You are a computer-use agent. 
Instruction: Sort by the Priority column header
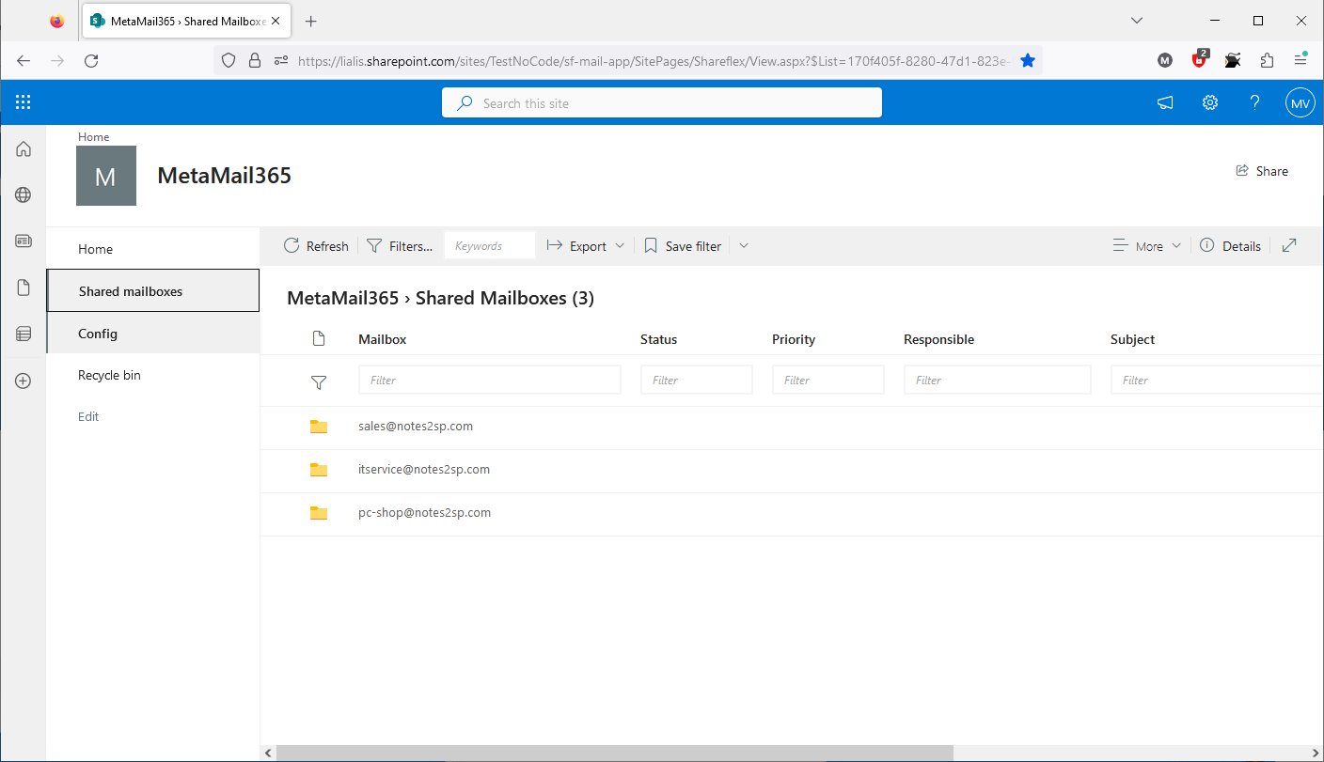pos(794,339)
